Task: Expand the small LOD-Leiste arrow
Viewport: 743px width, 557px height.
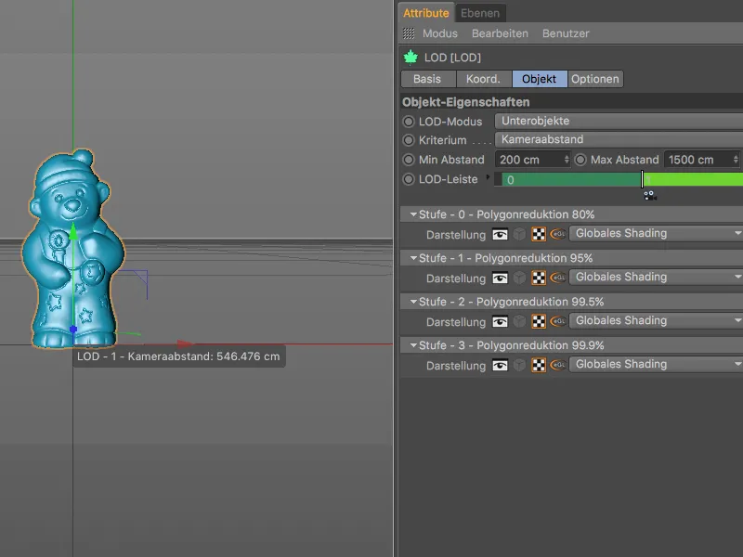Action: click(x=488, y=177)
